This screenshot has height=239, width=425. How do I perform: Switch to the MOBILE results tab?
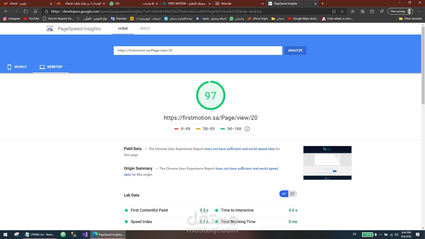pos(17,67)
